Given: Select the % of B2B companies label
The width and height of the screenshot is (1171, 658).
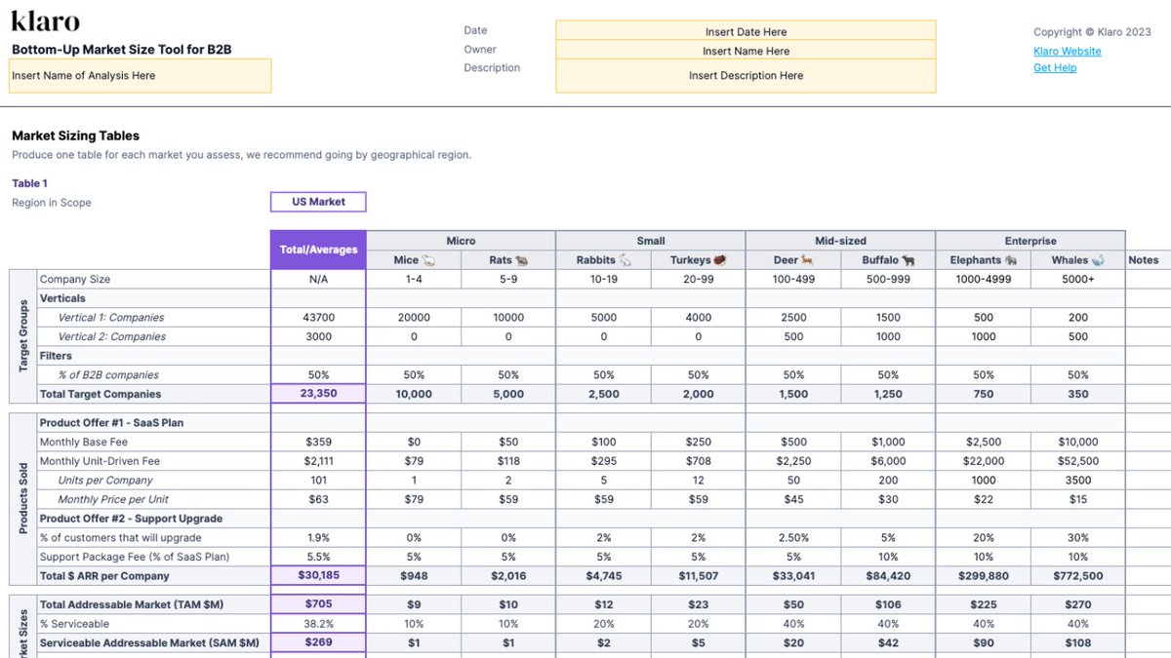Looking at the screenshot, I should click(108, 374).
